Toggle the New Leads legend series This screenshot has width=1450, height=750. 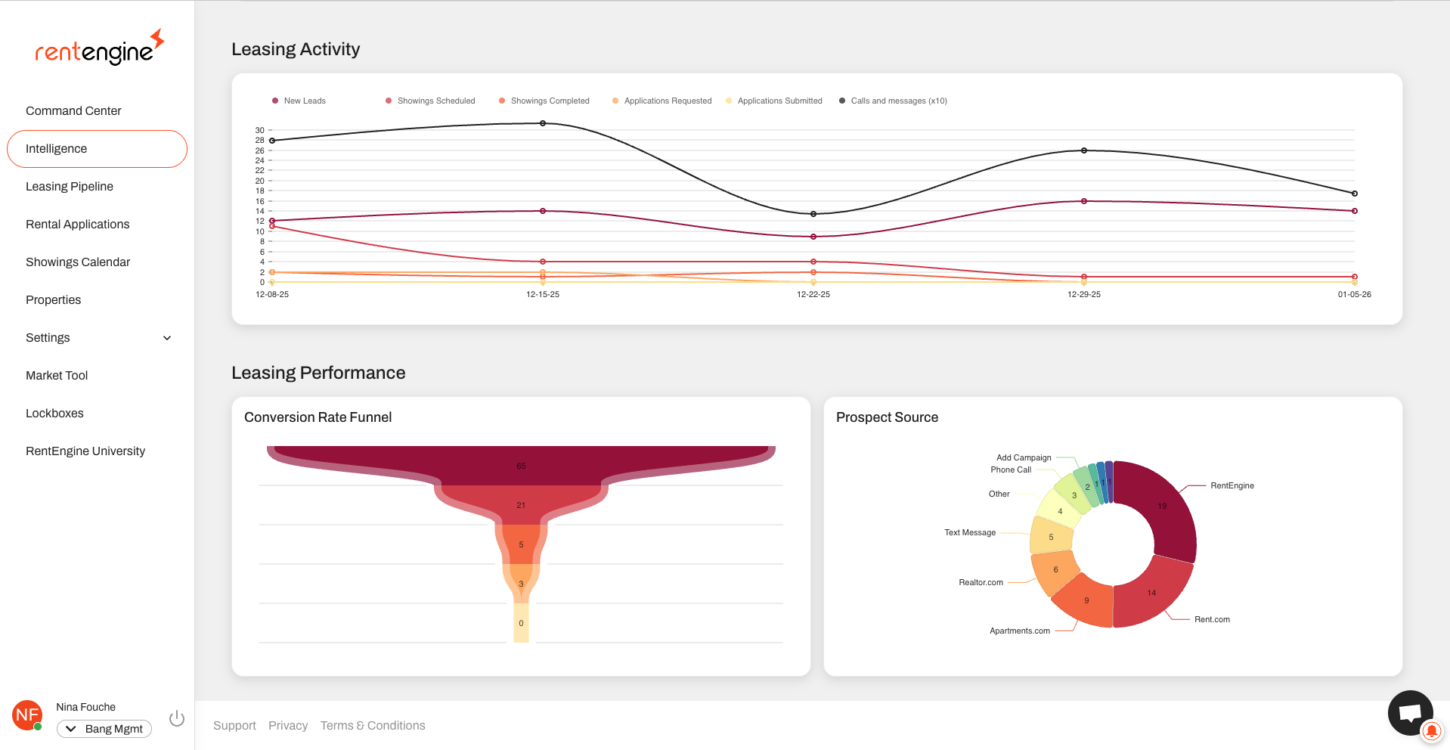(299, 101)
